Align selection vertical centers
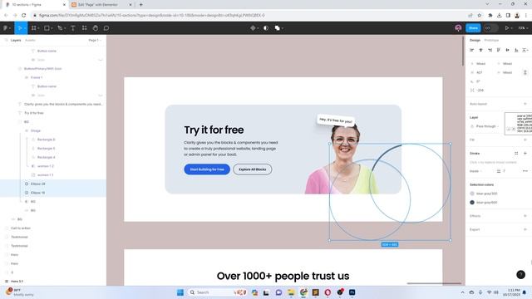Viewport: 532px width, 299px height. (x=508, y=50)
